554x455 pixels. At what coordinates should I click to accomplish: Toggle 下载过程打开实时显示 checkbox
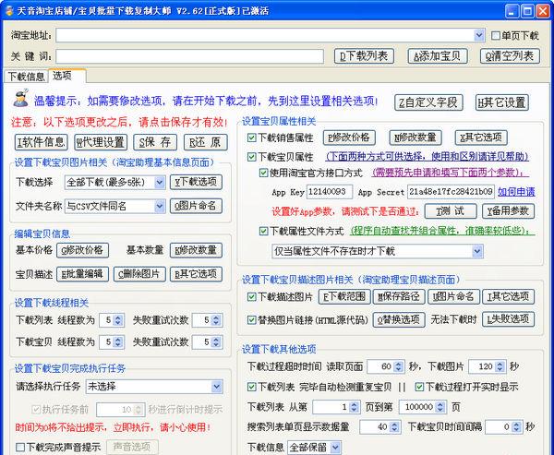pos(419,387)
